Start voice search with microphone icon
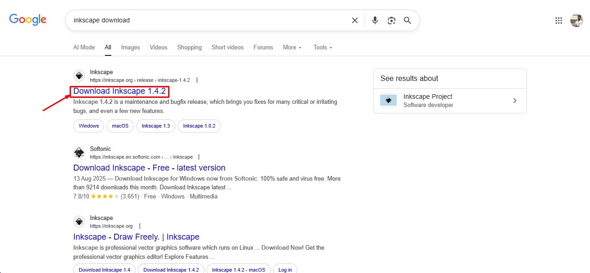This screenshot has height=273, width=590. 375,20
